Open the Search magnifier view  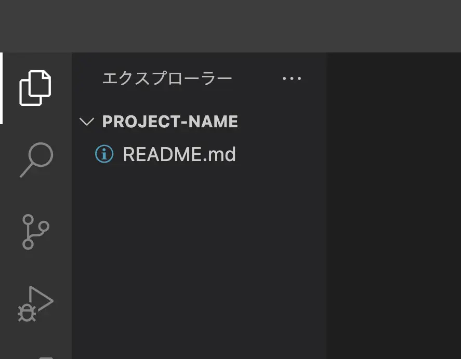click(36, 160)
